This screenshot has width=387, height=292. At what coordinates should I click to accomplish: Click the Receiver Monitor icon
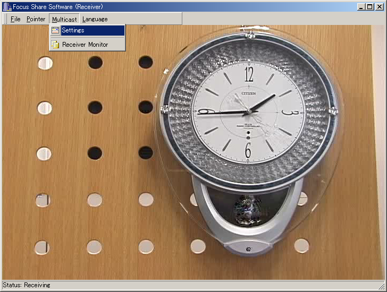55,45
